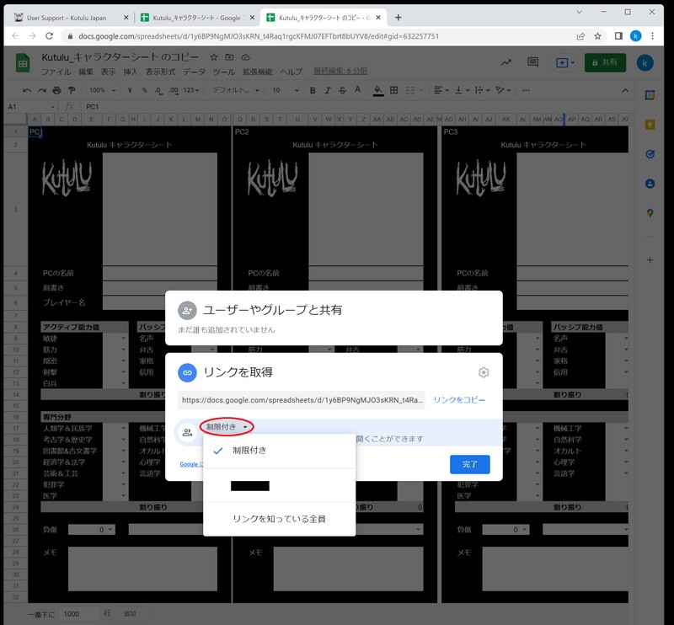Open the Calendar side panel icon
This screenshot has width=674, height=625.
[x=650, y=95]
